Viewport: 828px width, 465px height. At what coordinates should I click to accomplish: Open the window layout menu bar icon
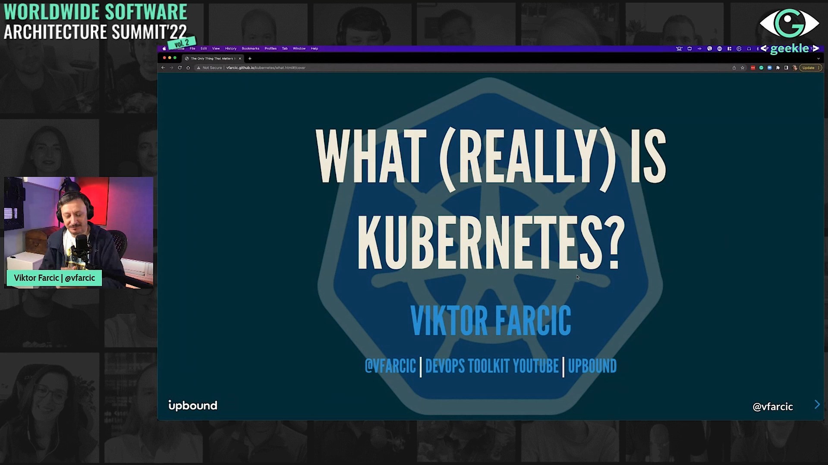click(729, 49)
